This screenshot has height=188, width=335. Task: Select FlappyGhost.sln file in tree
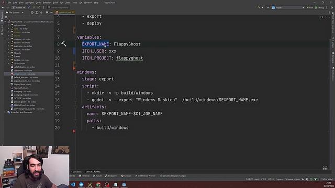(19, 88)
